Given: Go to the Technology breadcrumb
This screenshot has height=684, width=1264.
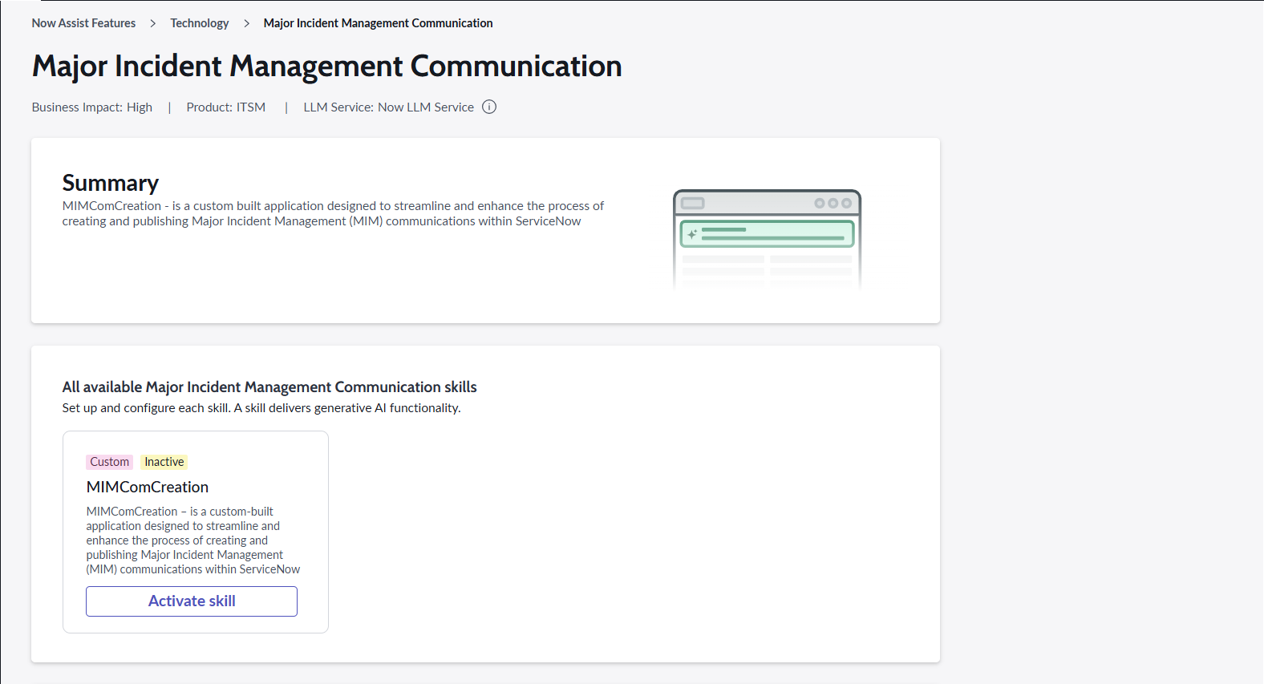Looking at the screenshot, I should point(200,23).
